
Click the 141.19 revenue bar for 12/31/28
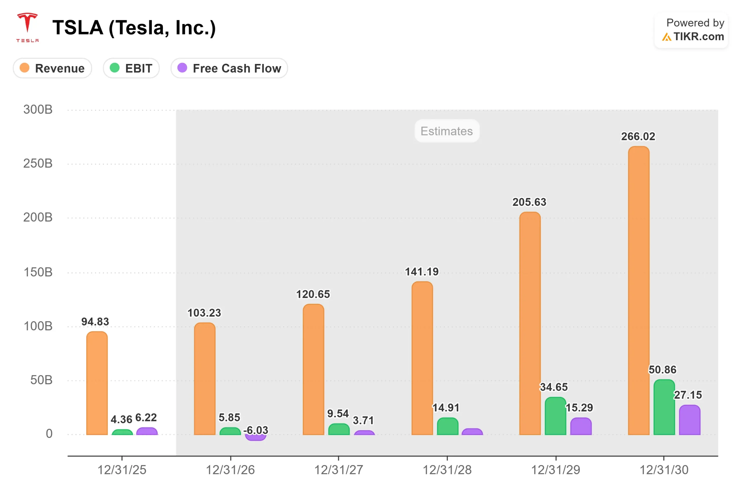[x=422, y=358]
